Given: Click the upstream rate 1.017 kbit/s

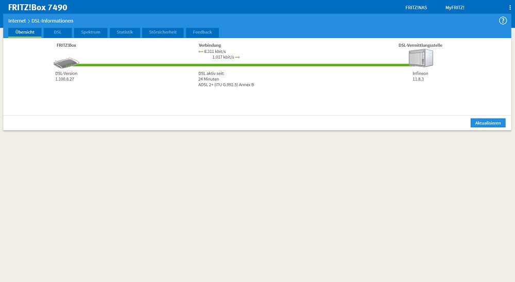Looking at the screenshot, I should point(223,57).
